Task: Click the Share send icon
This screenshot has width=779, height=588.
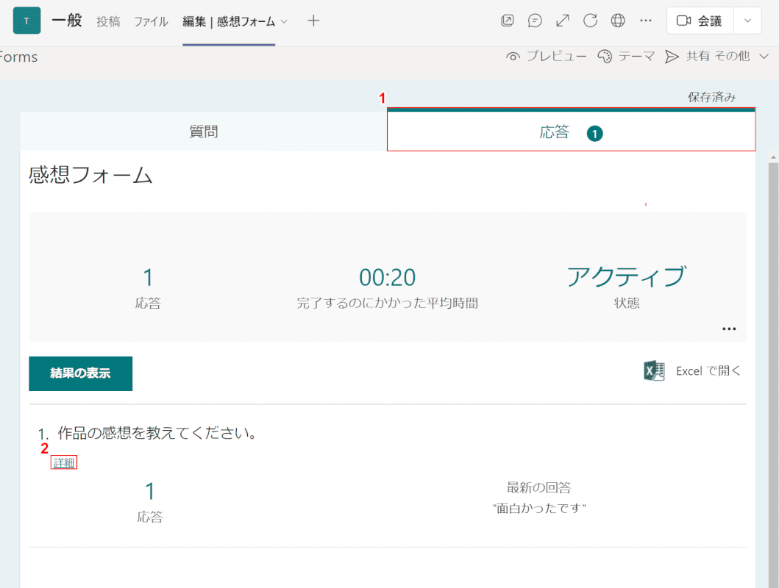Action: [x=672, y=57]
